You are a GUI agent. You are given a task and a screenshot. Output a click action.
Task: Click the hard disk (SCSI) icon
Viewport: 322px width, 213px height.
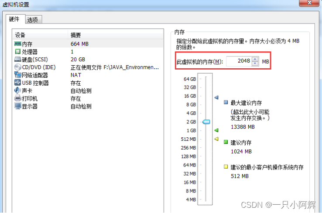(18, 60)
